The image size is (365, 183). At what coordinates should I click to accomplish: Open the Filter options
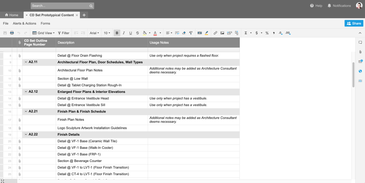64,33
